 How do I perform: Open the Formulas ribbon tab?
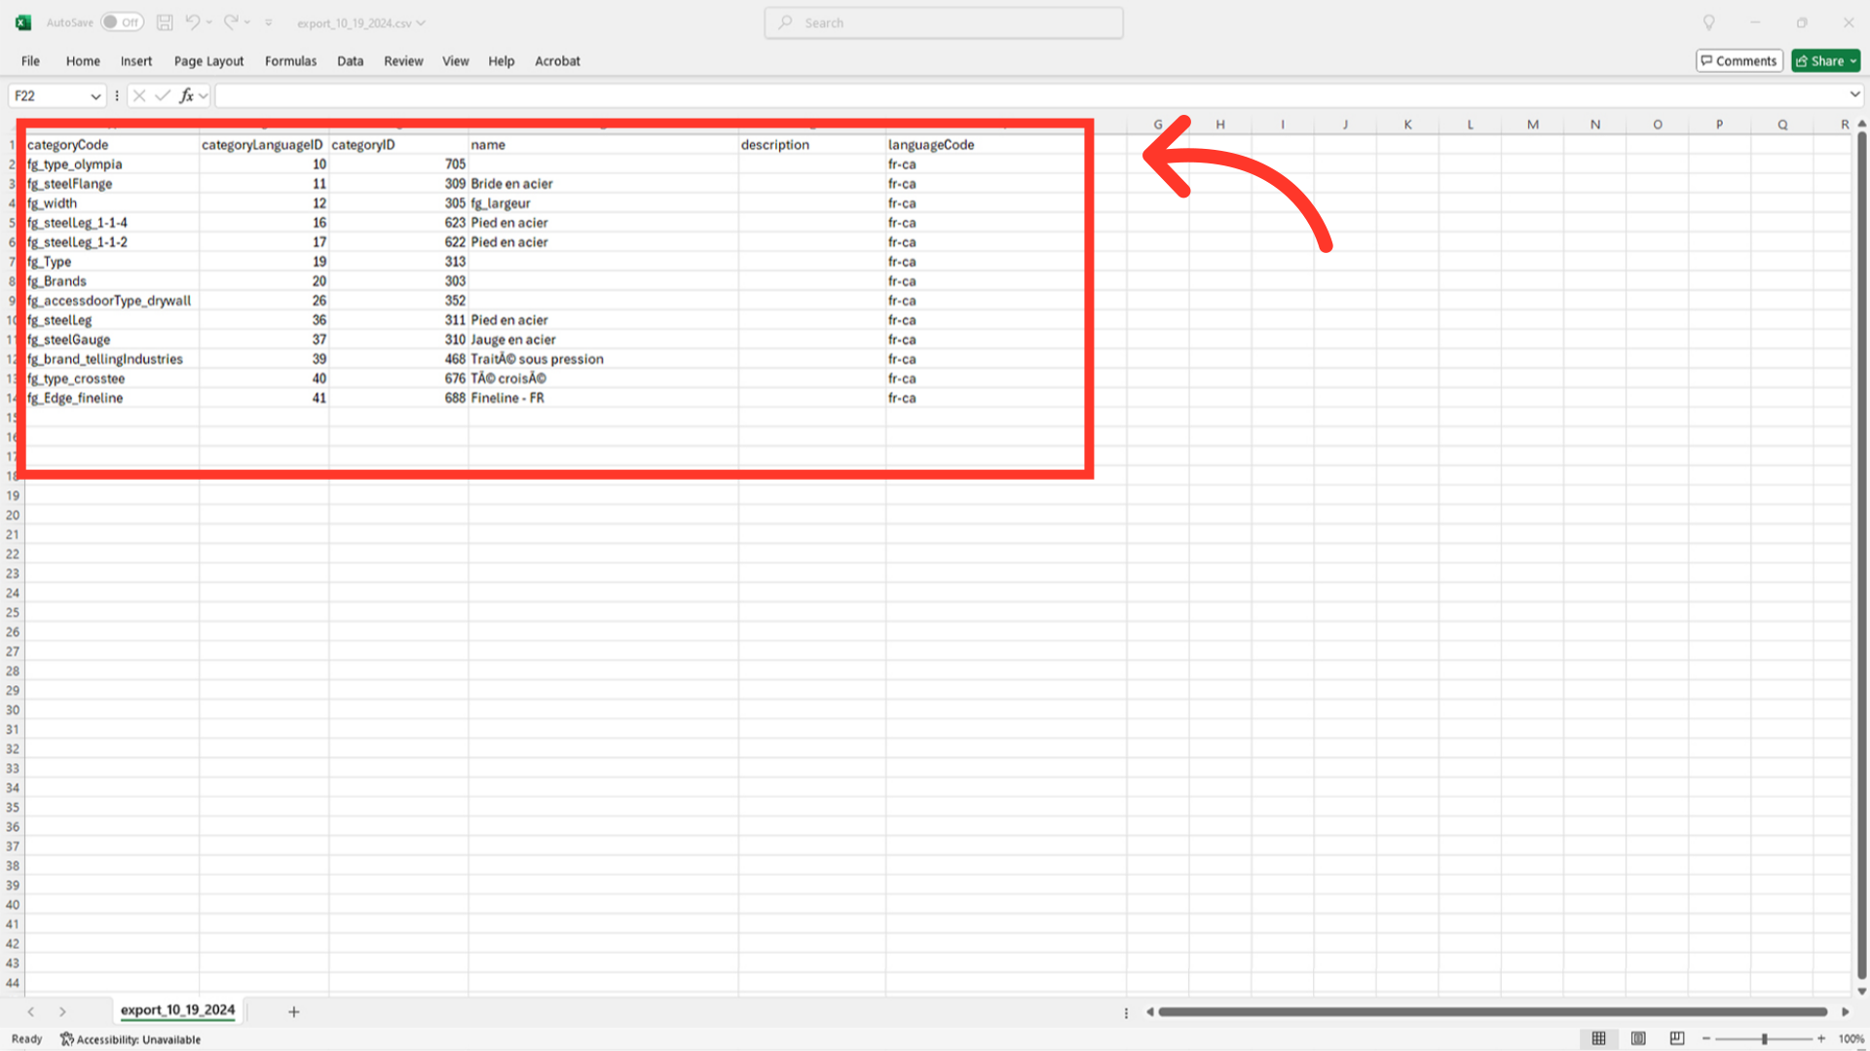coord(290,60)
